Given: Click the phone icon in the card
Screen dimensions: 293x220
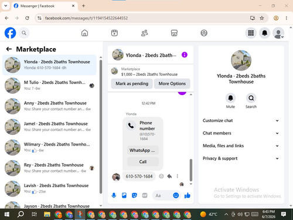Looking at the screenshot, I should tap(131, 126).
